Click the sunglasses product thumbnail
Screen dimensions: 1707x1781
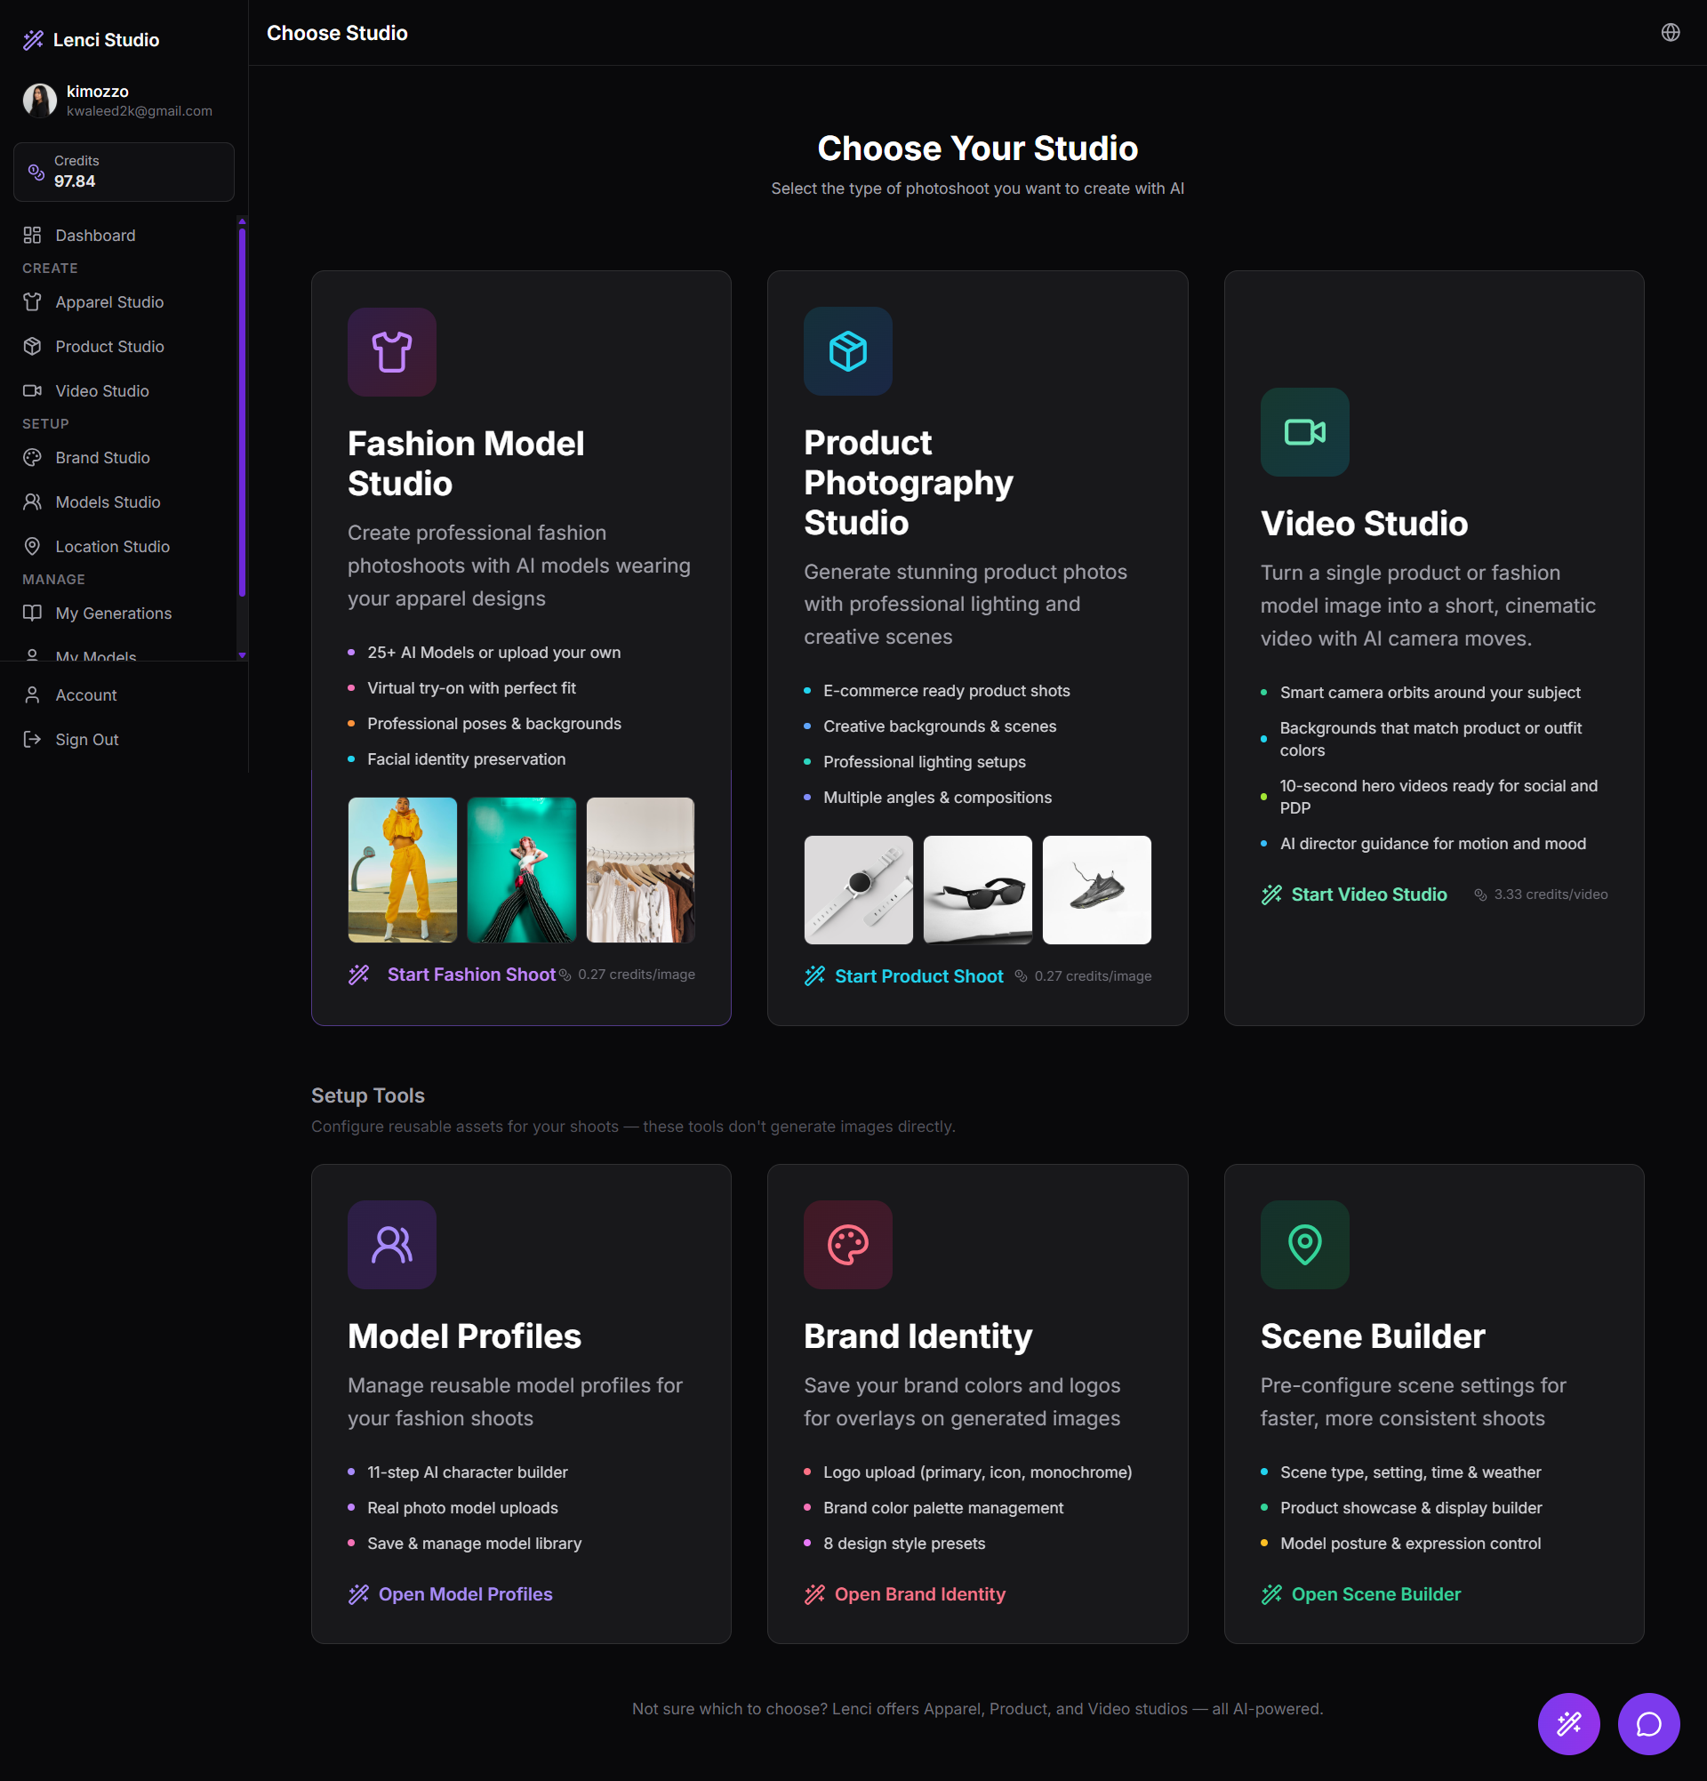tap(976, 889)
